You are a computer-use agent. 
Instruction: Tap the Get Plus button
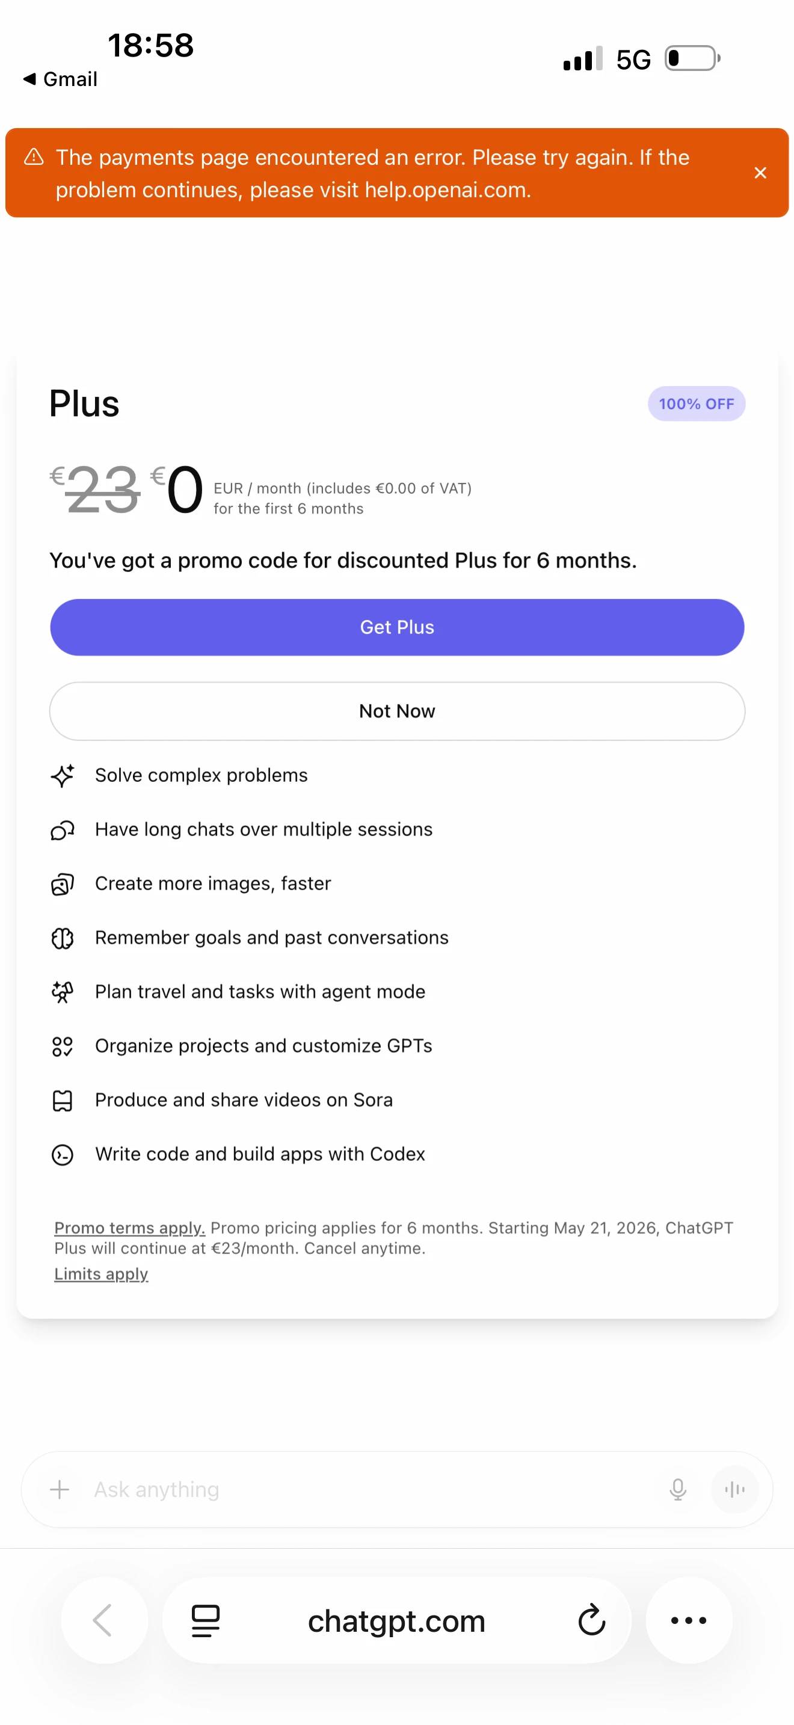click(397, 627)
